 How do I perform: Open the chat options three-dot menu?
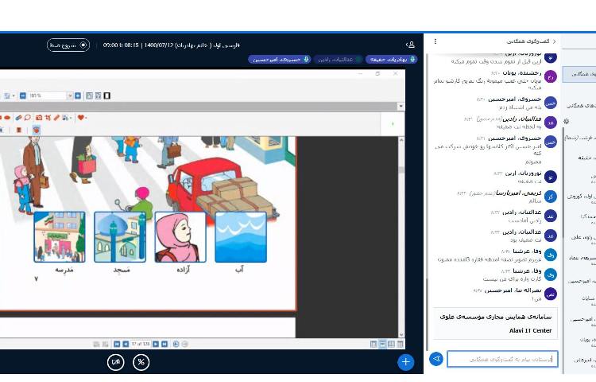point(435,41)
